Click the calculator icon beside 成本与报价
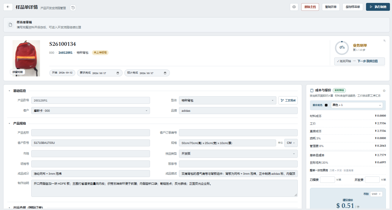Viewport: 392px width, 210px height. pos(312,90)
